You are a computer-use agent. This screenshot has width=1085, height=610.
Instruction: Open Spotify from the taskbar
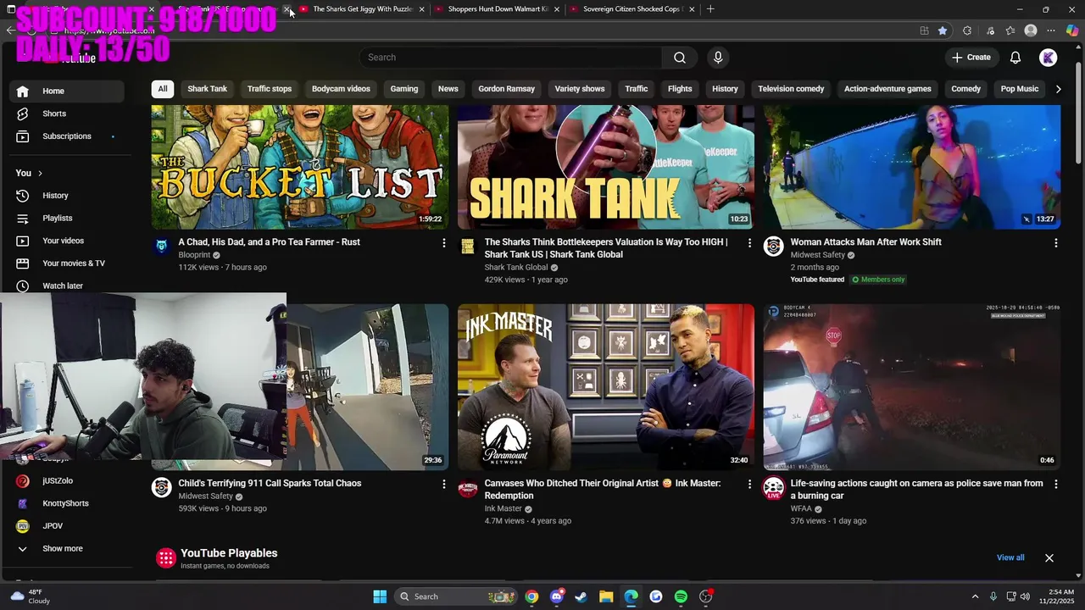coord(681,596)
